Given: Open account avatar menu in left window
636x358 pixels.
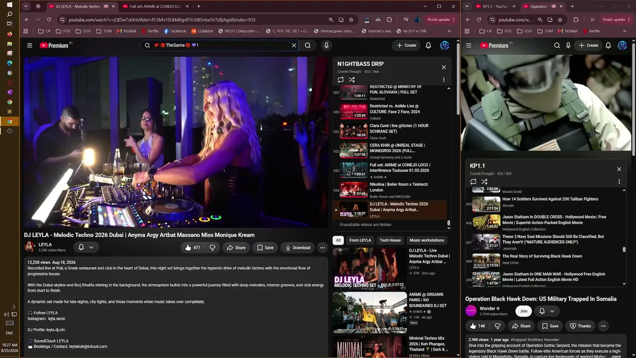Looking at the screenshot, I should click(x=445, y=45).
